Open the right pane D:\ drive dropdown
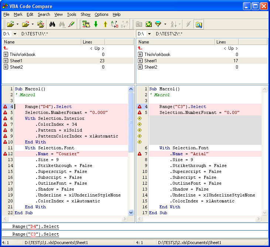This screenshot has height=247, width=270. click(x=149, y=34)
